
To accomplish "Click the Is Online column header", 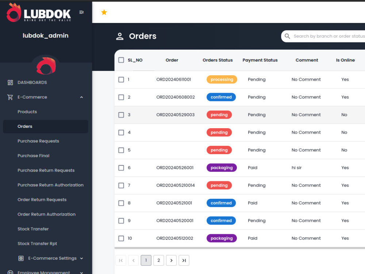I will (x=345, y=60).
